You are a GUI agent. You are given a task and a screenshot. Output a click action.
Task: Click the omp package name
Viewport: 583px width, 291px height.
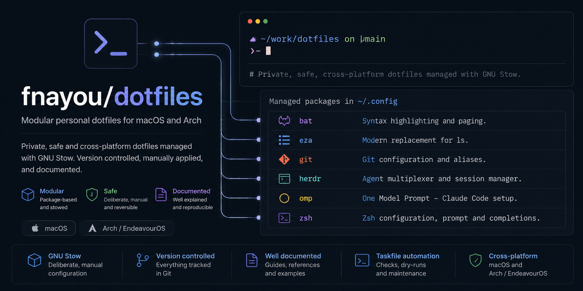coord(306,199)
